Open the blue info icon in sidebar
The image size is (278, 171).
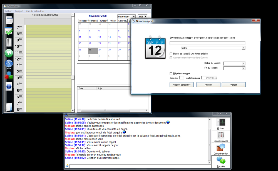pyautogui.click(x=9, y=86)
